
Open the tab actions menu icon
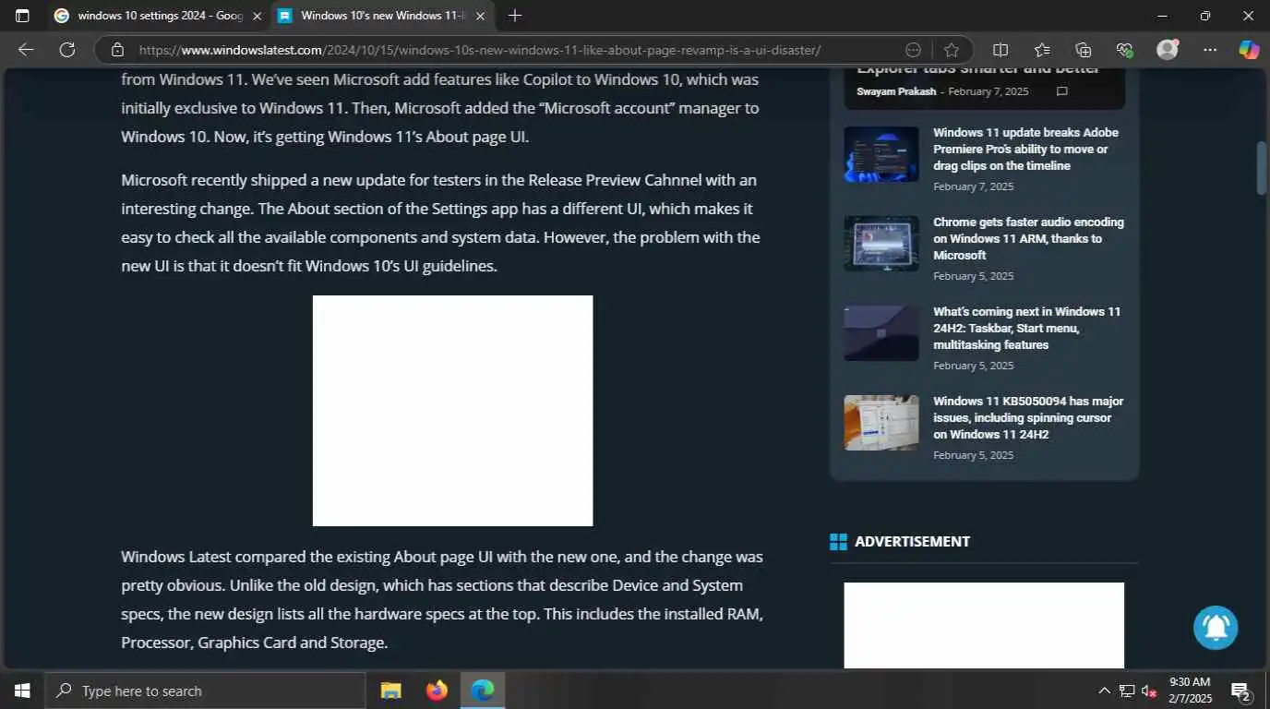[22, 16]
